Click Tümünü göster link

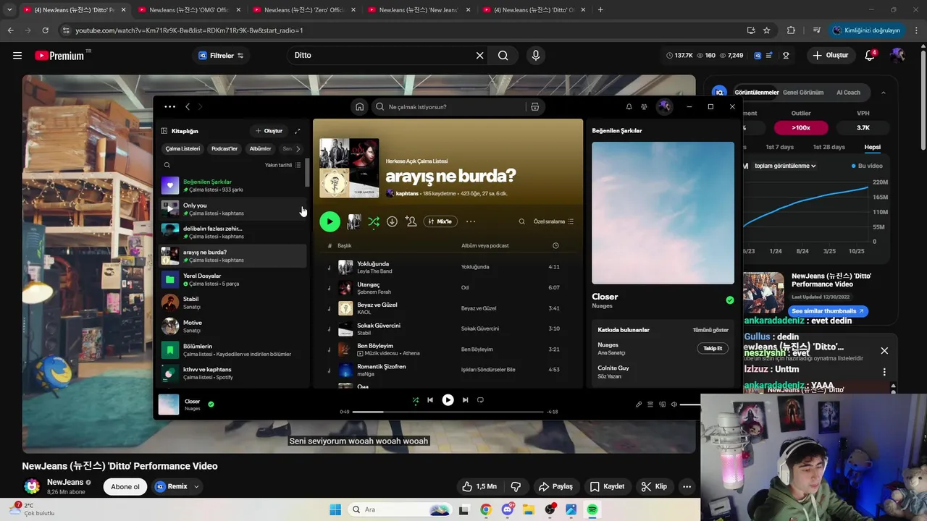[710, 330]
